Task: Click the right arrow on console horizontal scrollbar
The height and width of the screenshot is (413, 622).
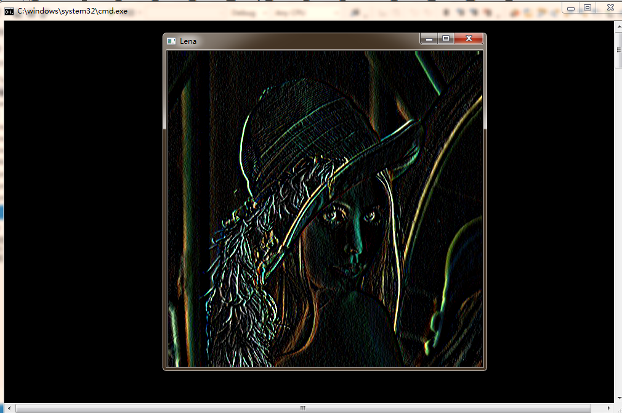Action: pyautogui.click(x=609, y=408)
